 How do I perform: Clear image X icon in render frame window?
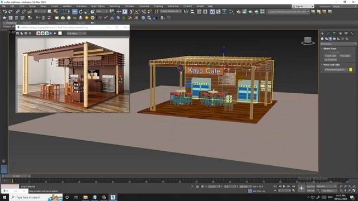pyautogui.click(x=30, y=33)
